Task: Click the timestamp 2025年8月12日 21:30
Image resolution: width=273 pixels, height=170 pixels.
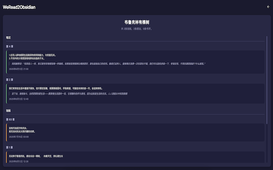Action: [x=19, y=69]
